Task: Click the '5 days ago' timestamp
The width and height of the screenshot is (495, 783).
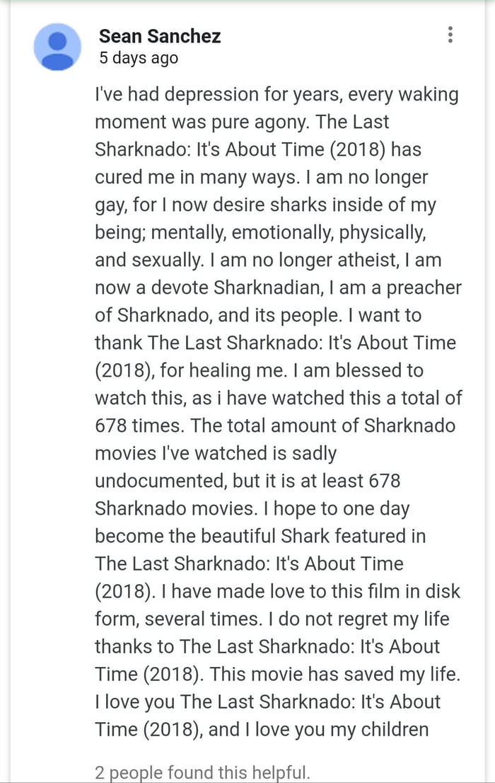Action: click(132, 59)
